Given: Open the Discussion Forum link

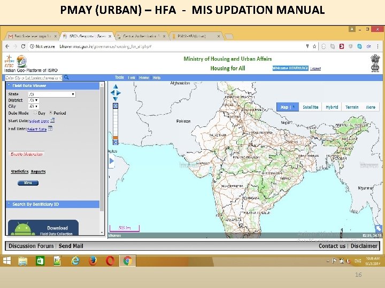Looking at the screenshot, I should click(x=31, y=246).
